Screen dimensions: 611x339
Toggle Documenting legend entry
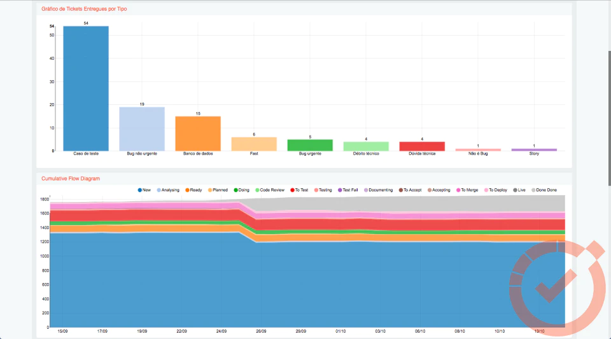click(378, 190)
